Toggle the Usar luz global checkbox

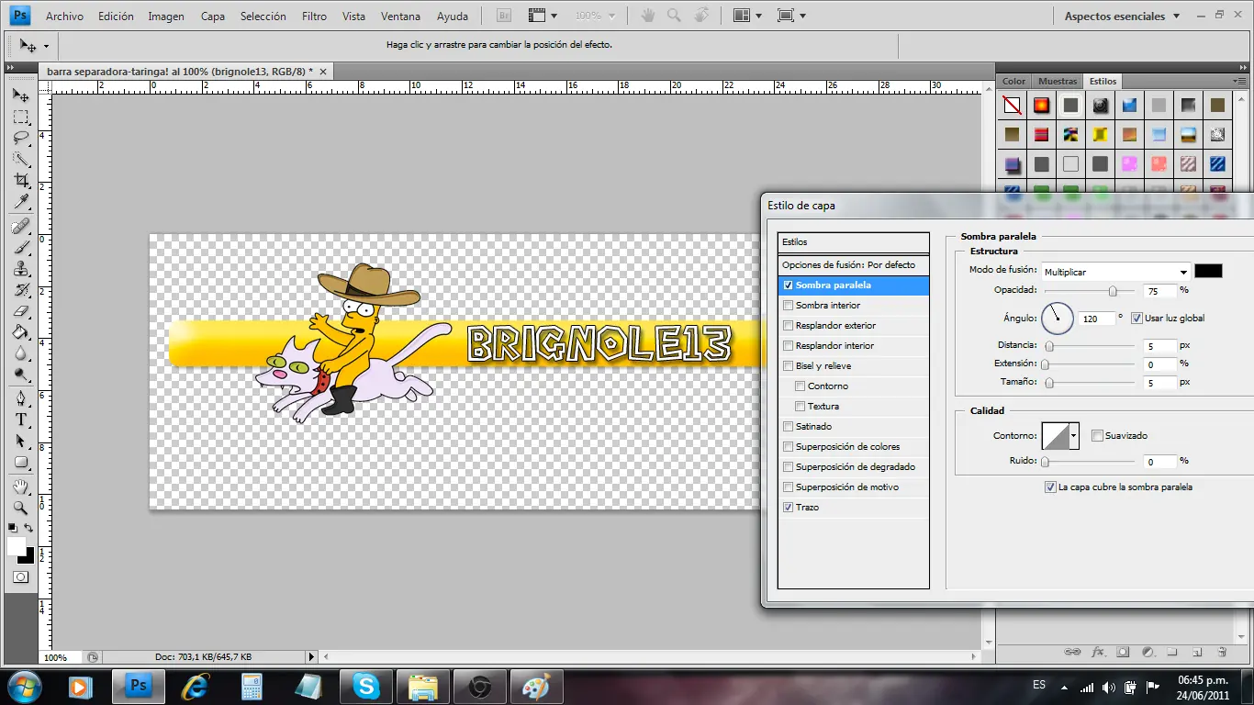pos(1136,319)
